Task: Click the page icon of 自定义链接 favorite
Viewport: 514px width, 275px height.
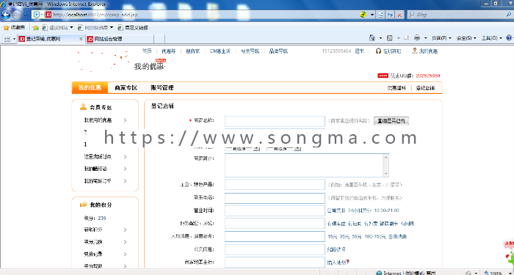Action: 120,28
